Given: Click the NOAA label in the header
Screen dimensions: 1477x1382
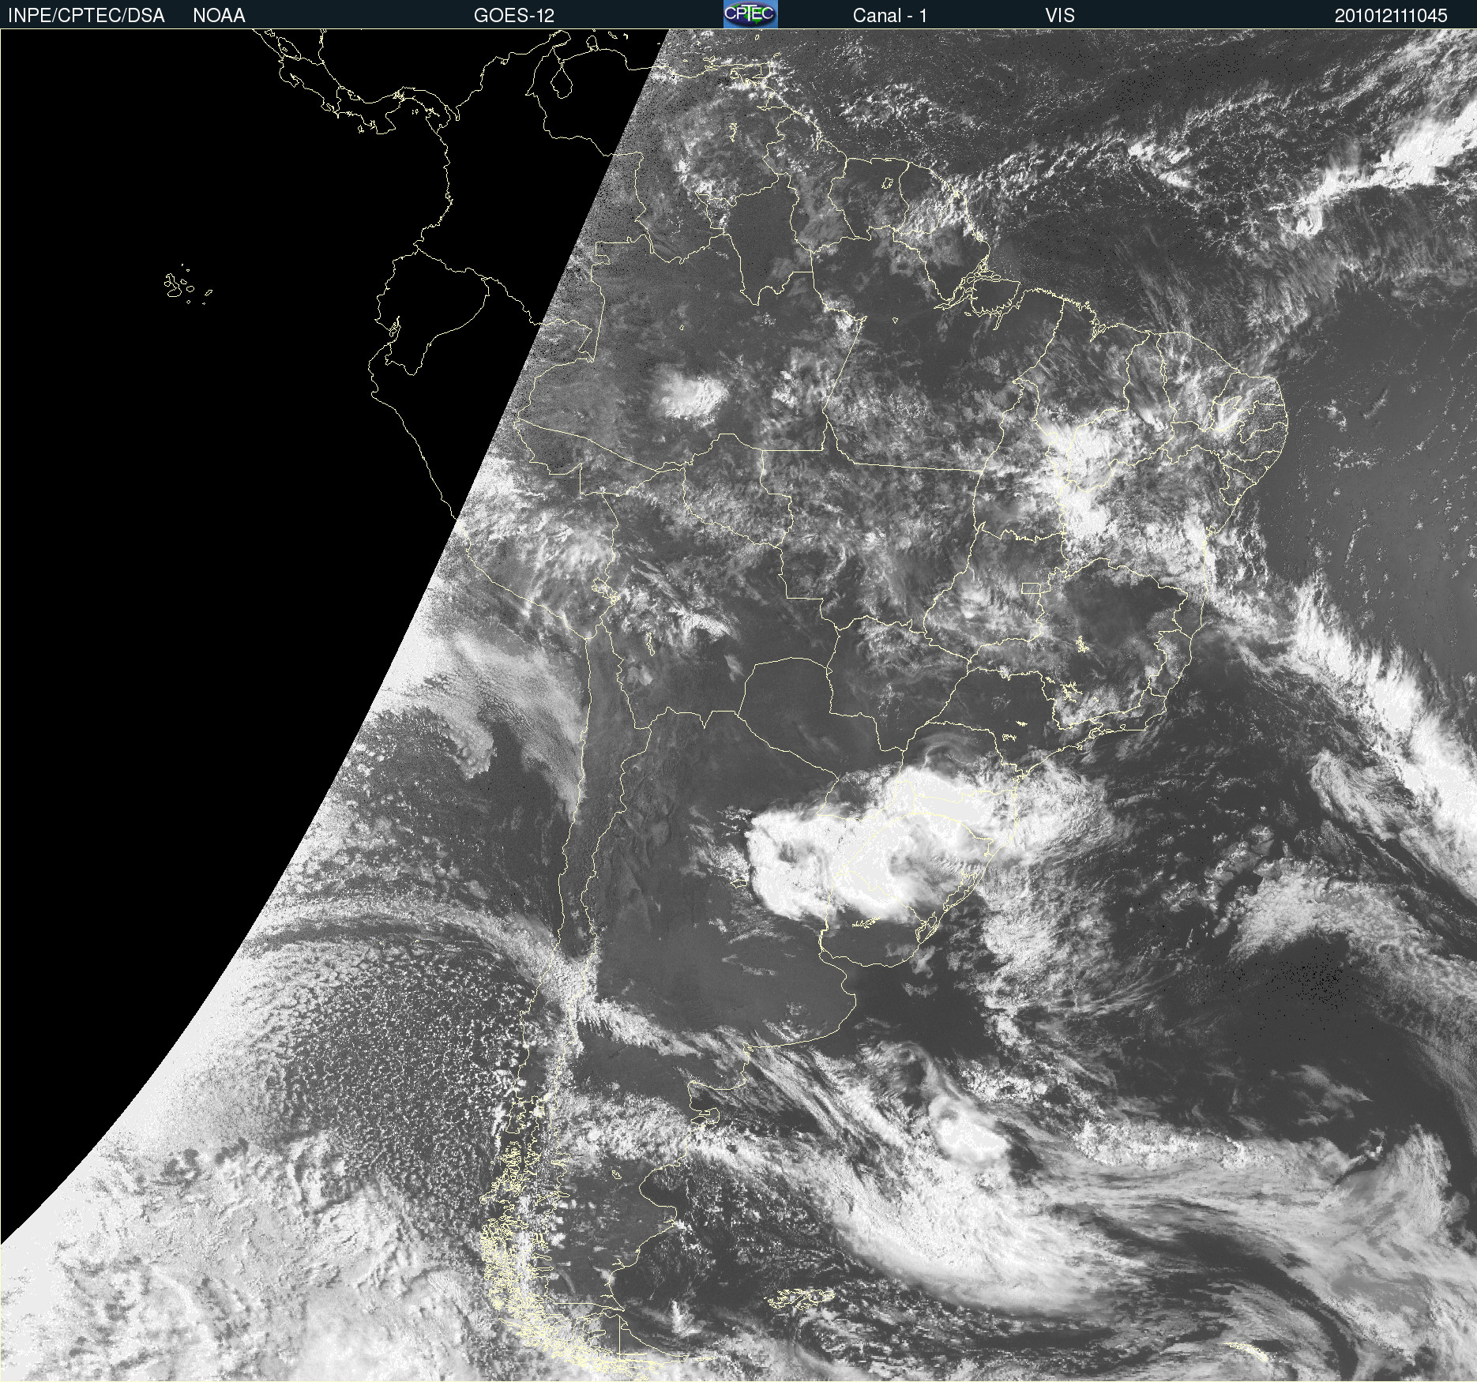Looking at the screenshot, I should click(219, 16).
